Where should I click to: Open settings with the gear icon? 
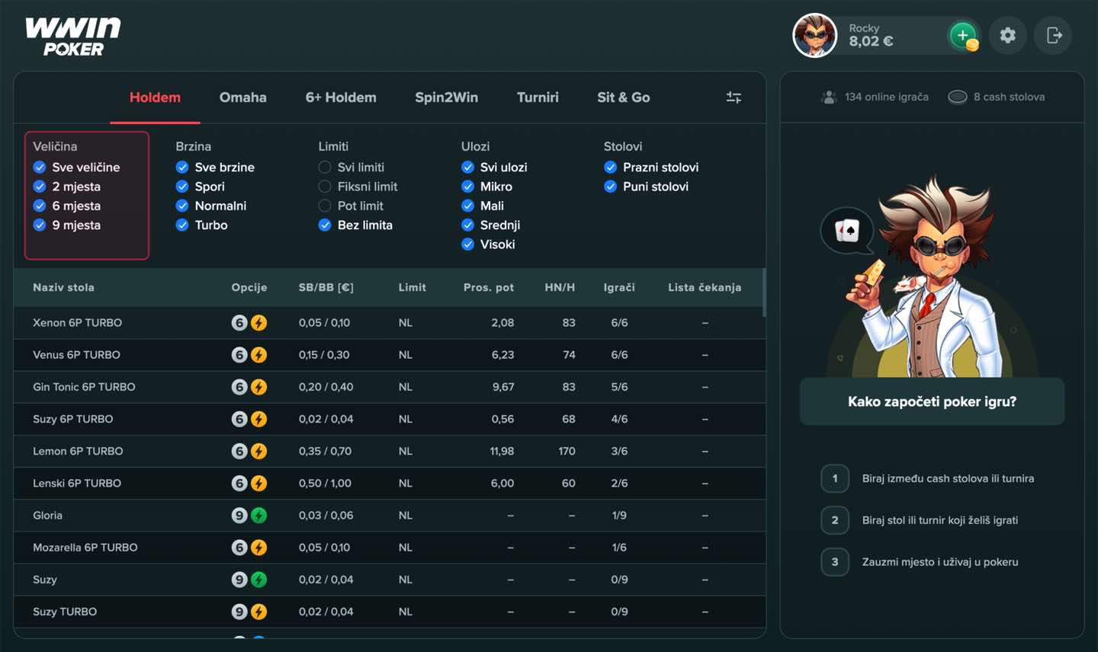pyautogui.click(x=1007, y=35)
